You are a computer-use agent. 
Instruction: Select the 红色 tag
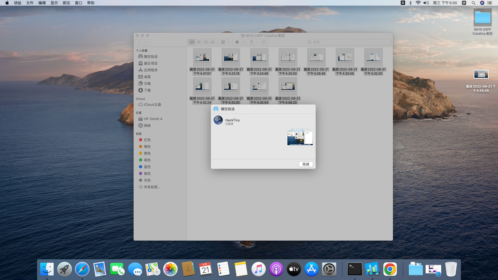pos(147,140)
